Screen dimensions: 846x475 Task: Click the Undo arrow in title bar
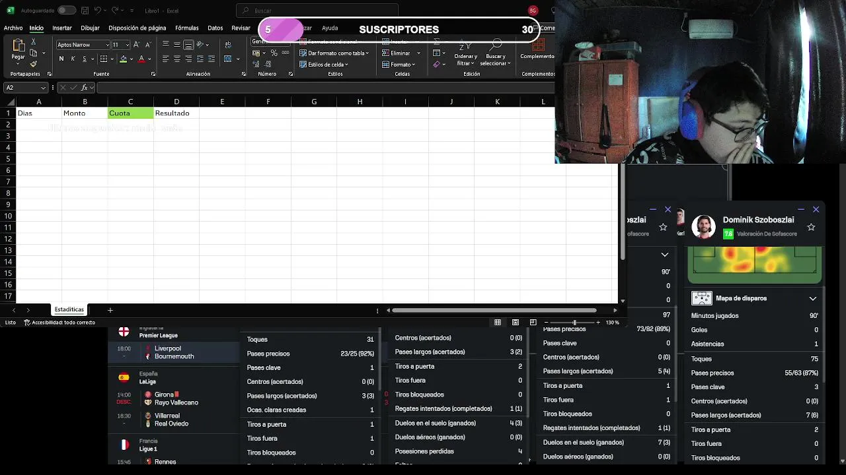coord(97,11)
